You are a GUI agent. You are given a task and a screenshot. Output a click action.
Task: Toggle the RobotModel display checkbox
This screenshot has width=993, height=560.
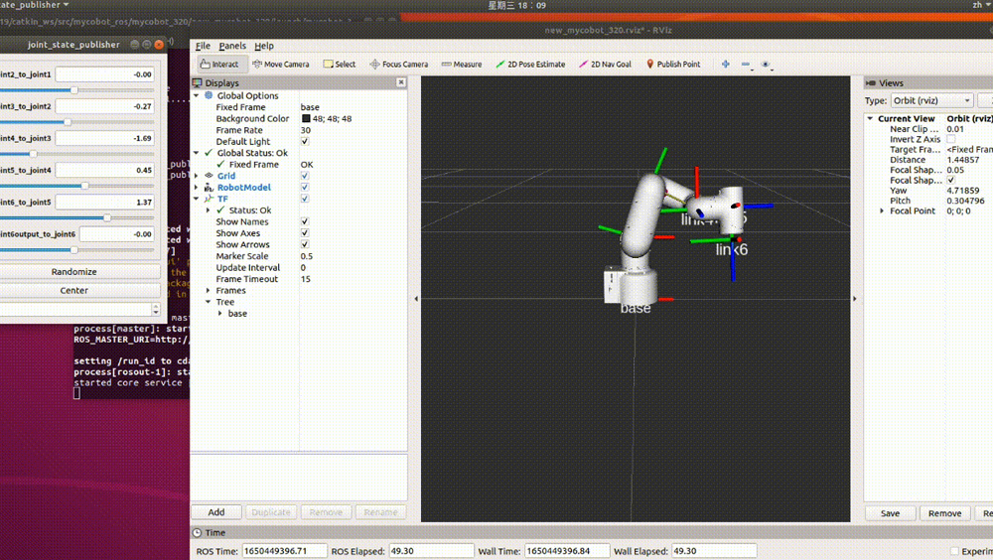[x=305, y=188]
